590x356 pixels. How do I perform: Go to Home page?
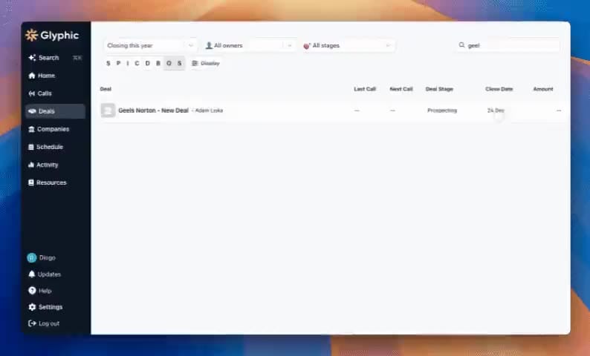[55, 76]
